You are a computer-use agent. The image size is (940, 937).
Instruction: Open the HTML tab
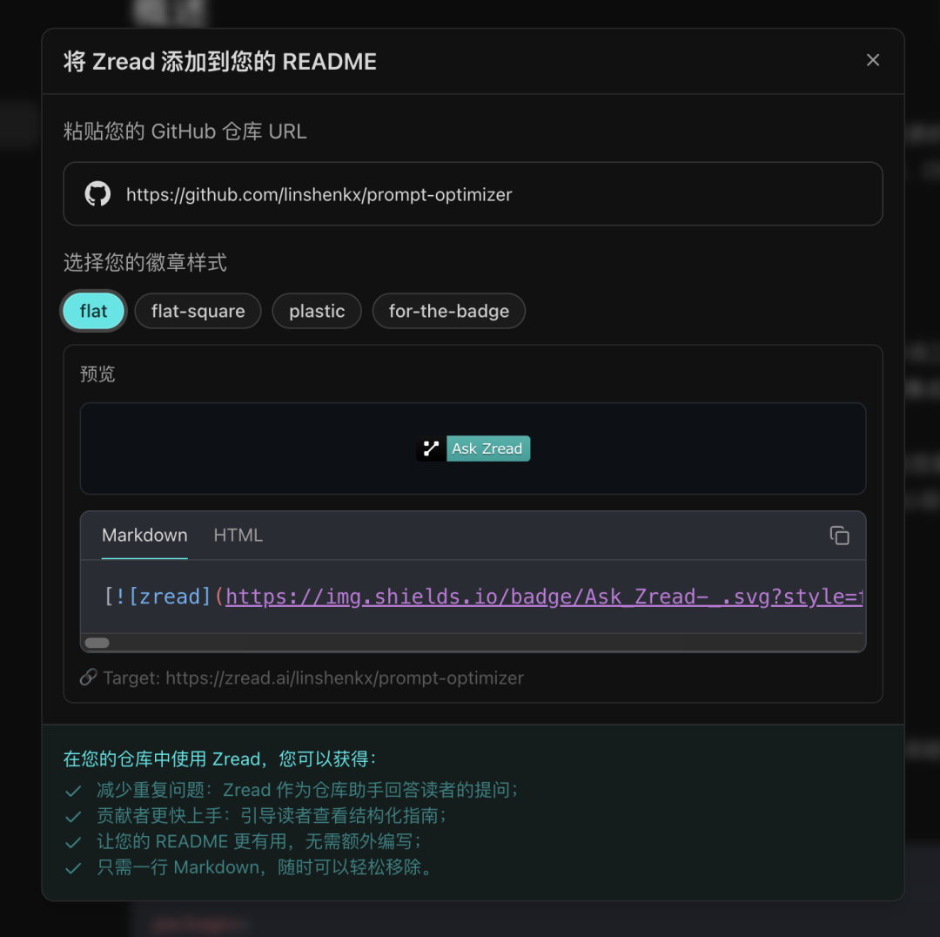coord(238,536)
